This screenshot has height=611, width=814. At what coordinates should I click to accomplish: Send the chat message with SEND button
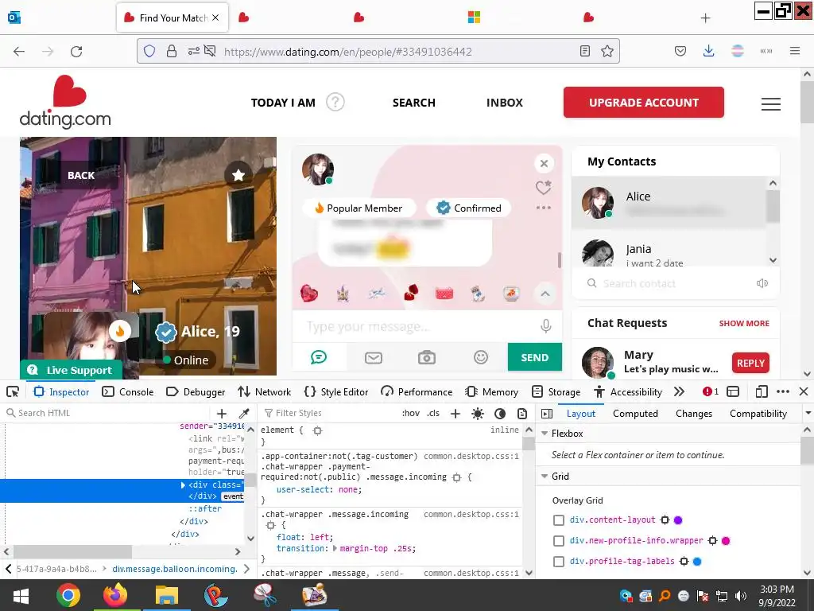coord(535,357)
